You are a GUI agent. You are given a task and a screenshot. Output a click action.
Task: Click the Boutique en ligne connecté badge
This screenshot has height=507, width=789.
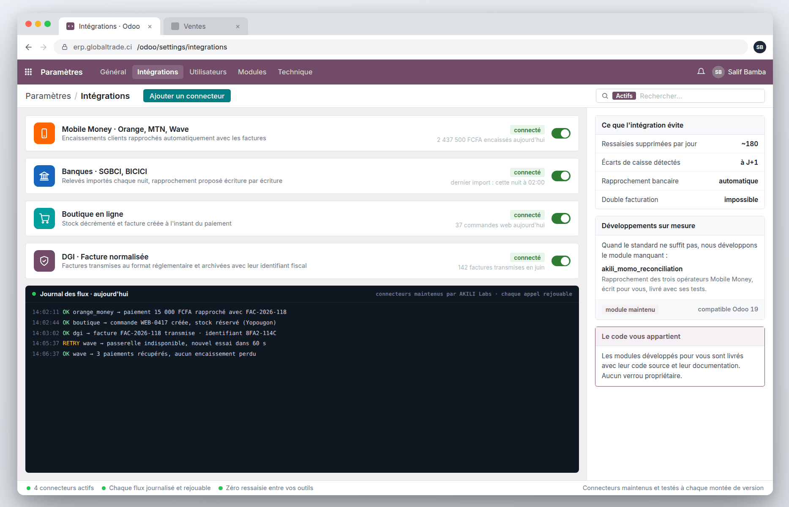click(527, 215)
